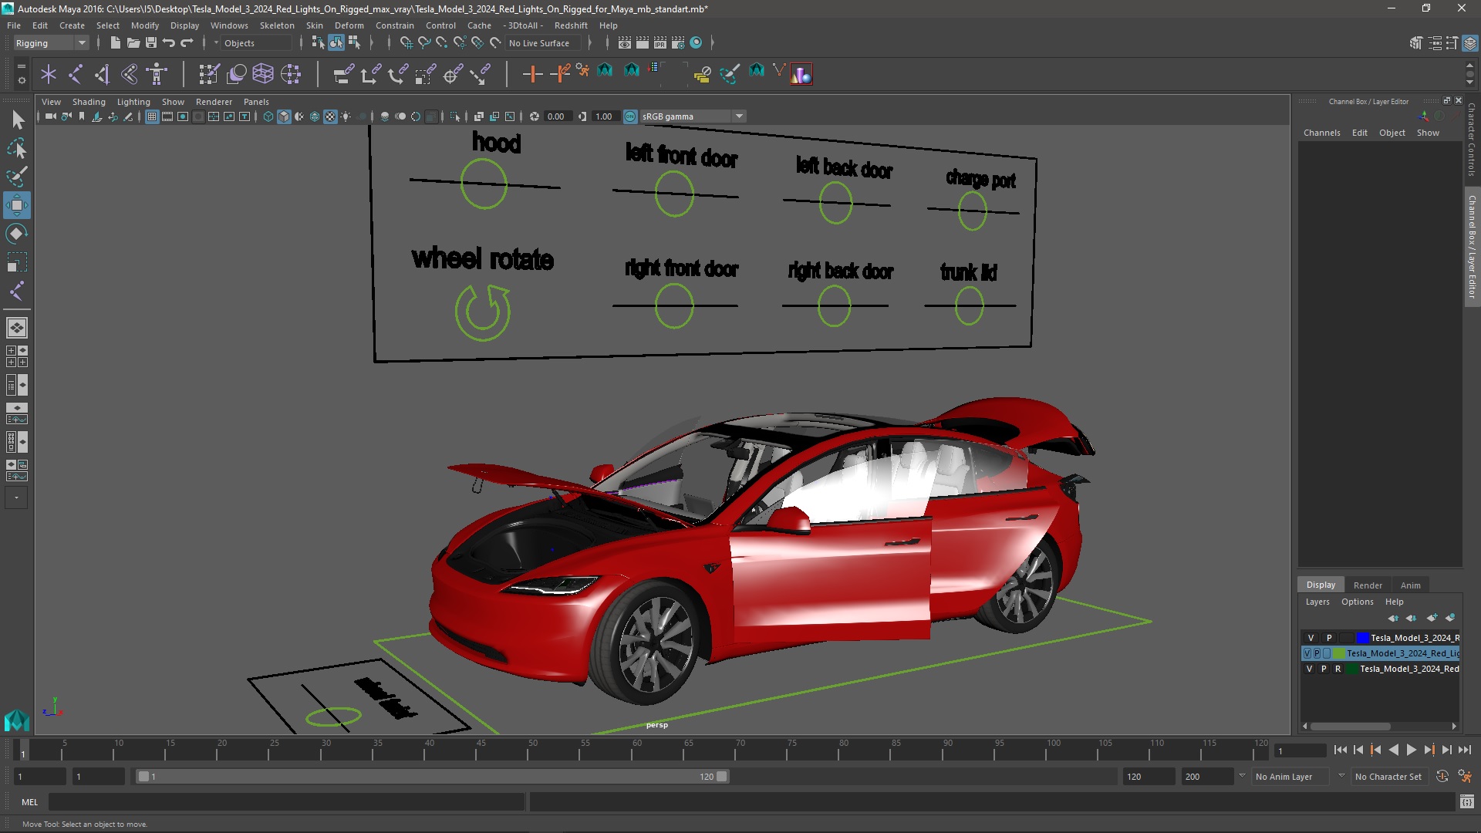Click the playback end time field 120
1481x833 pixels.
tap(1148, 777)
